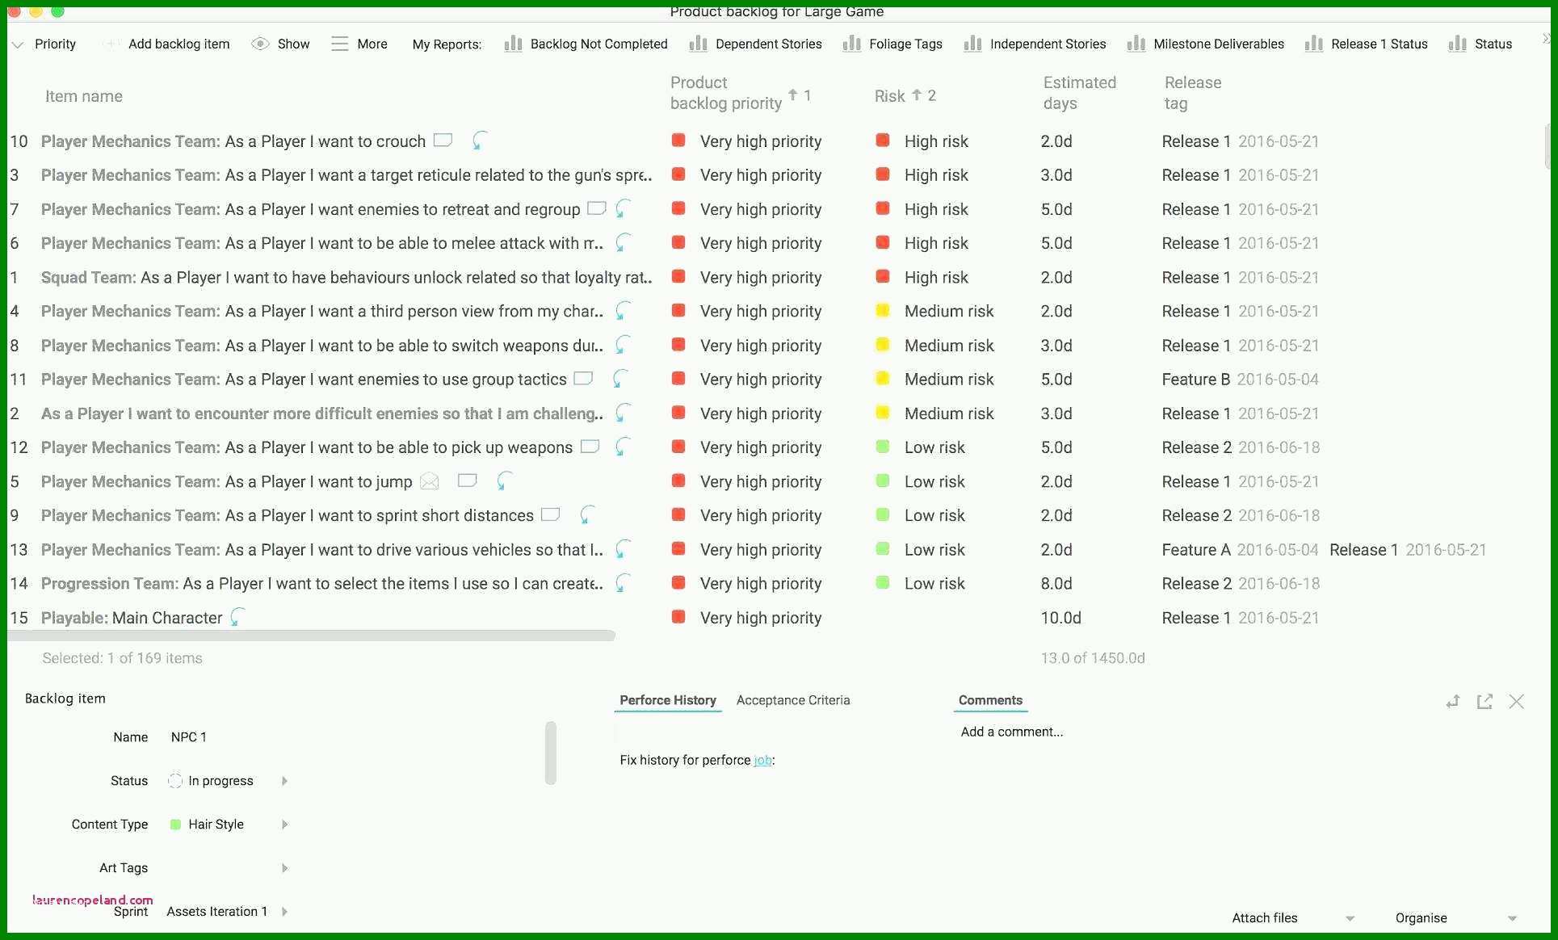Toggle the Show eye icon
Image resolution: width=1558 pixels, height=940 pixels.
coord(260,44)
